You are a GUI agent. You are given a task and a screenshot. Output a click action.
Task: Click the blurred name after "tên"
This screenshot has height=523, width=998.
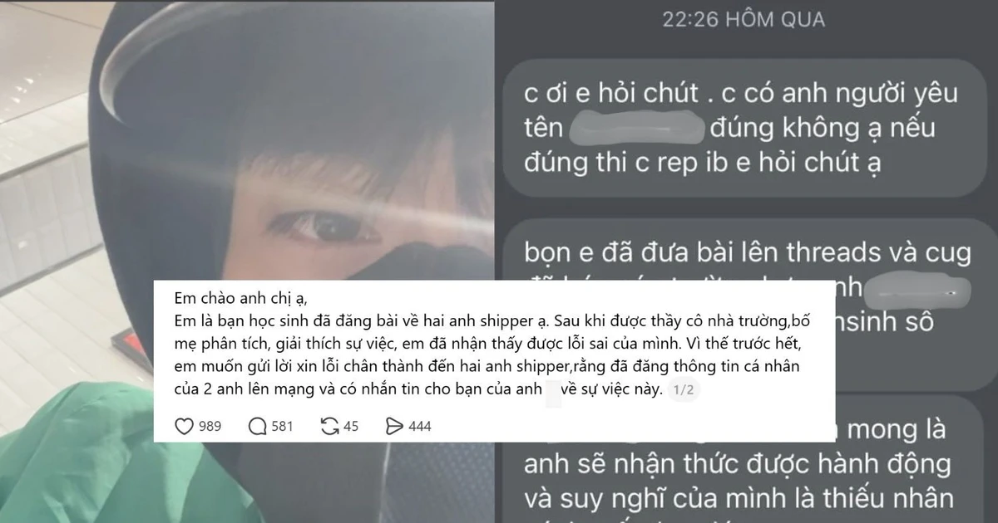coord(636,130)
